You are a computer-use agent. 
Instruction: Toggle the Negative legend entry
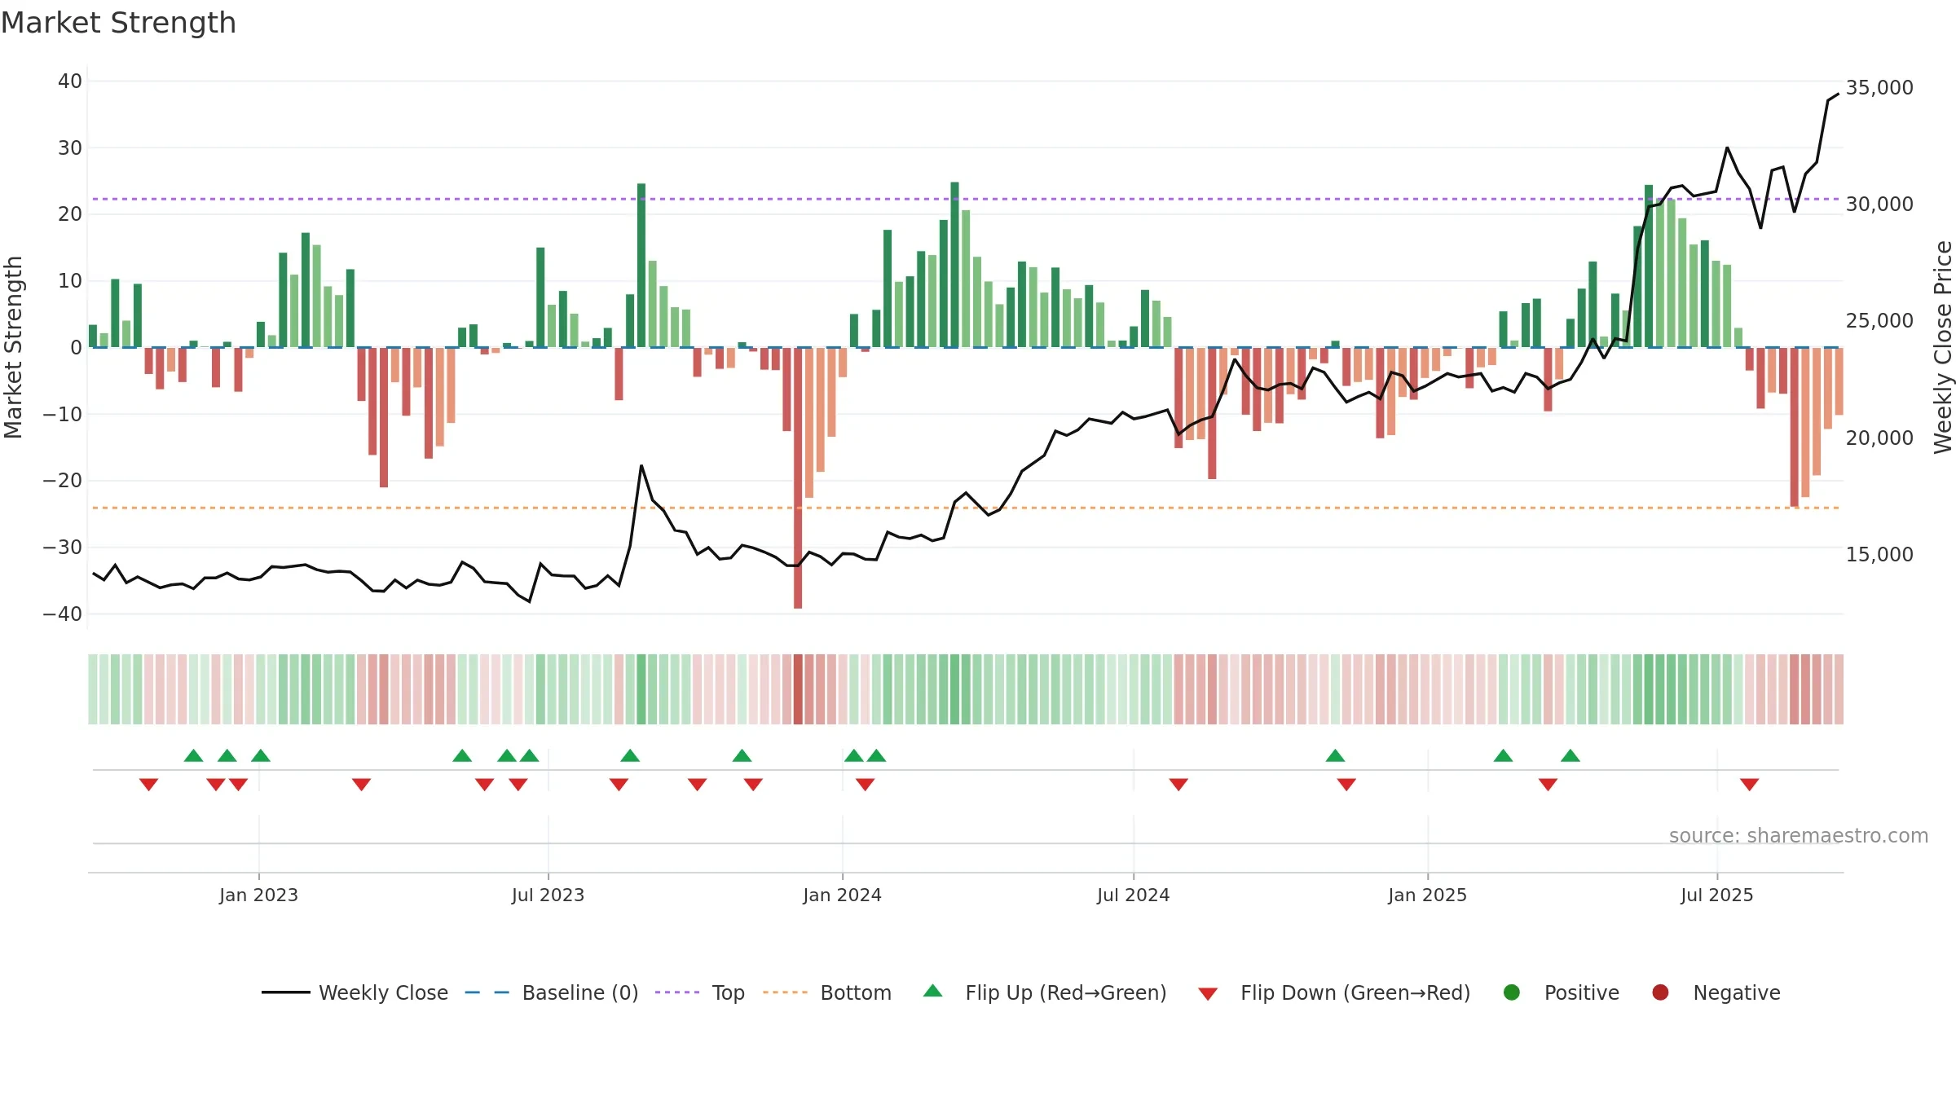pos(1716,992)
